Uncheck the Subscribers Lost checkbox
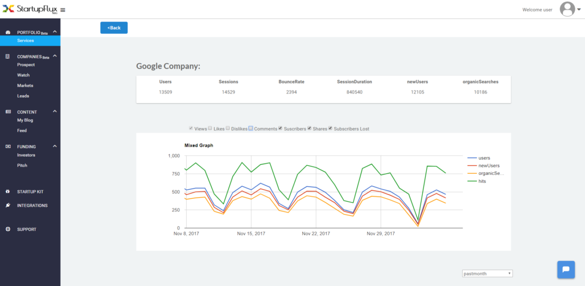The height and width of the screenshot is (286, 585). click(331, 128)
